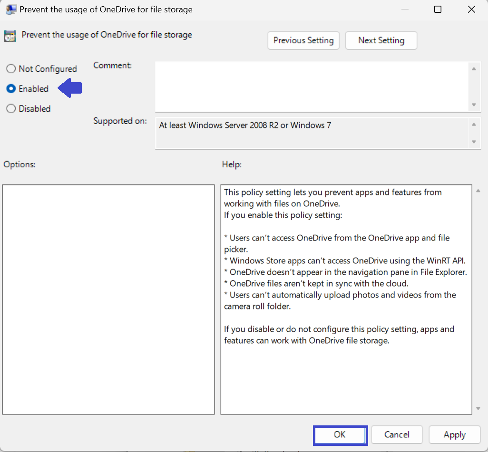Jump to Next Setting

pos(381,40)
